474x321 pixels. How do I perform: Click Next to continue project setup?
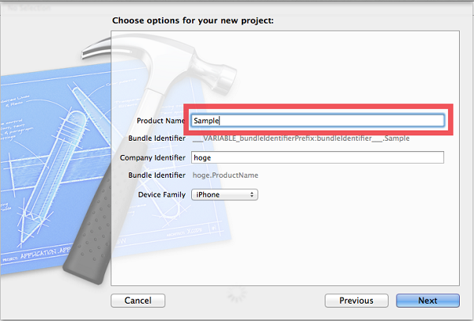point(427,300)
